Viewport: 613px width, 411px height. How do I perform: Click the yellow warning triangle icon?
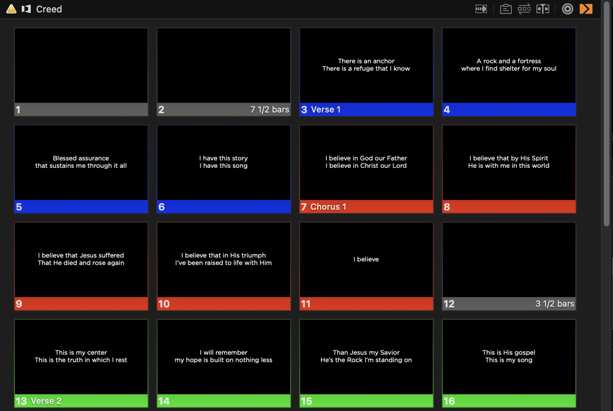(11, 9)
